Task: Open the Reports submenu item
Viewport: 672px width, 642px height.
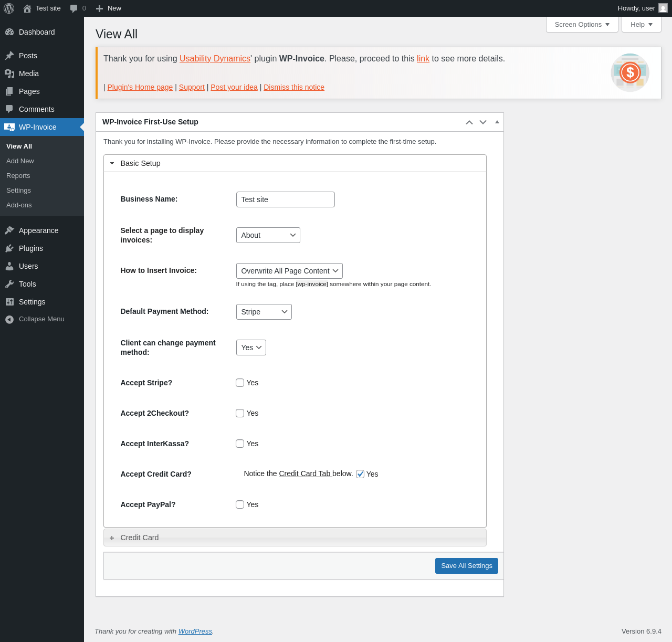Action: pyautogui.click(x=18, y=176)
